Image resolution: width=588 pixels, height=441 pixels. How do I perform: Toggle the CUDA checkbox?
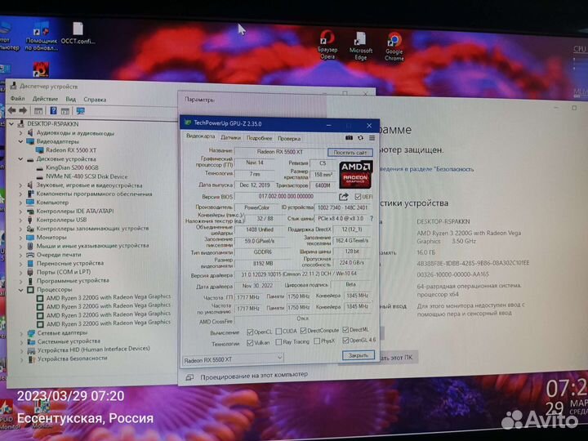[x=278, y=331]
